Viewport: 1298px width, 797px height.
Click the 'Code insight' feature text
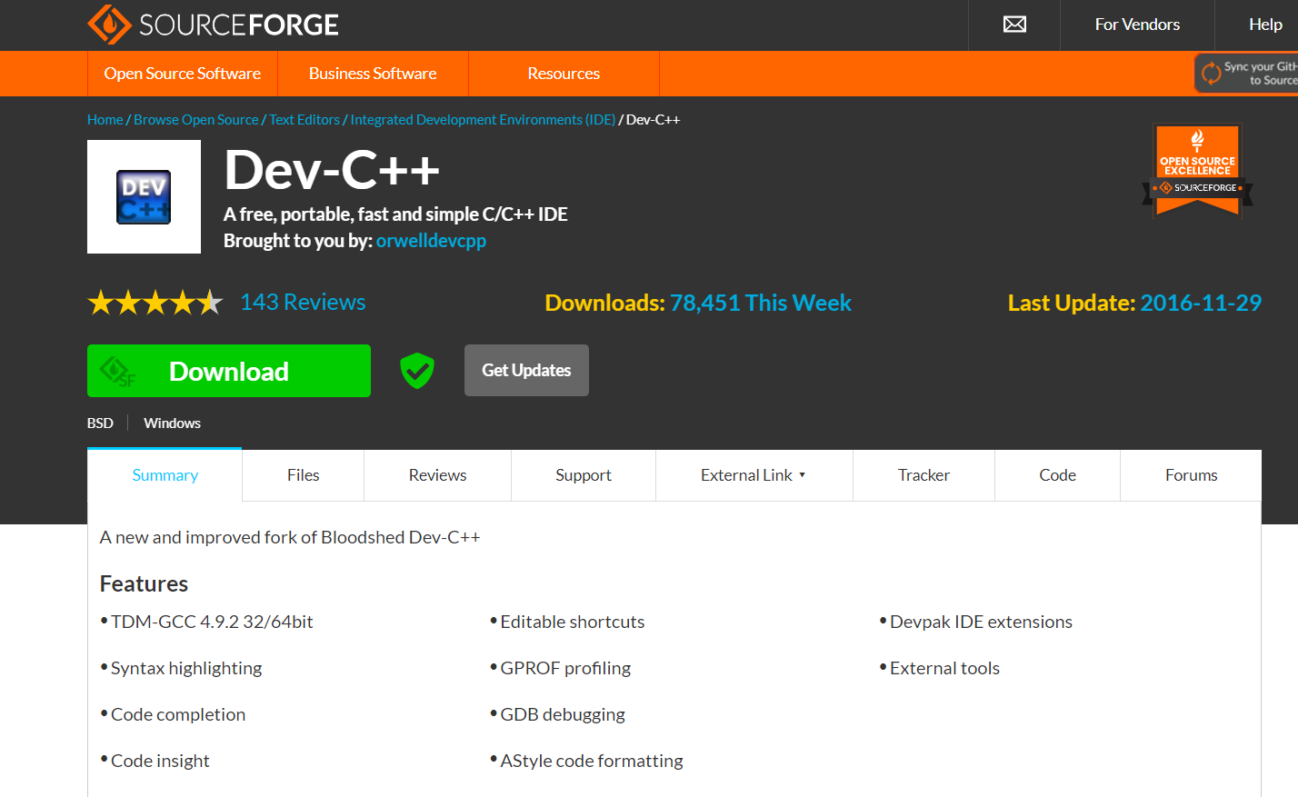[x=160, y=761]
